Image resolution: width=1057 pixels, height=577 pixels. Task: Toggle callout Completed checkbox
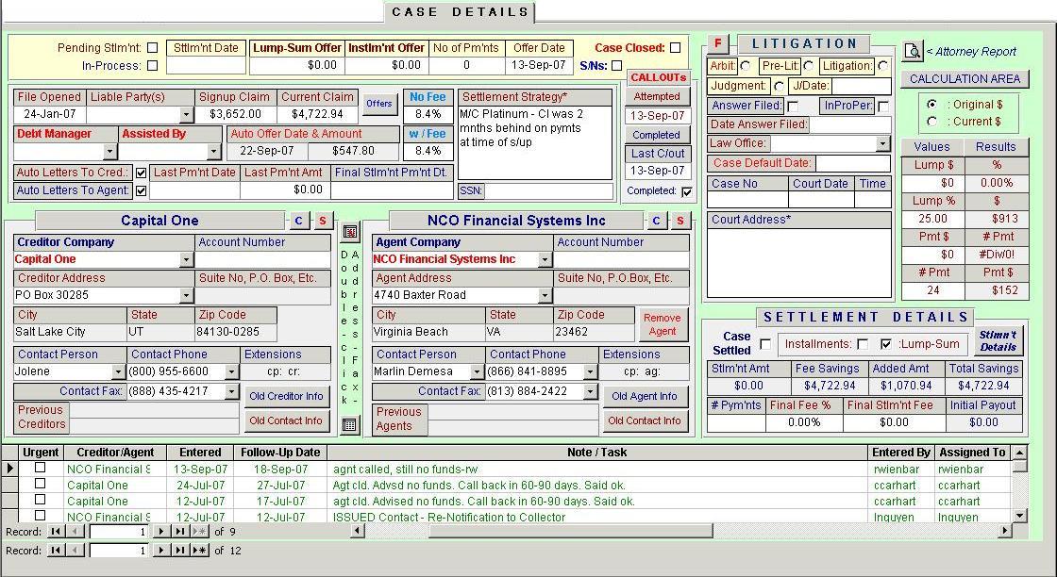[x=686, y=192]
